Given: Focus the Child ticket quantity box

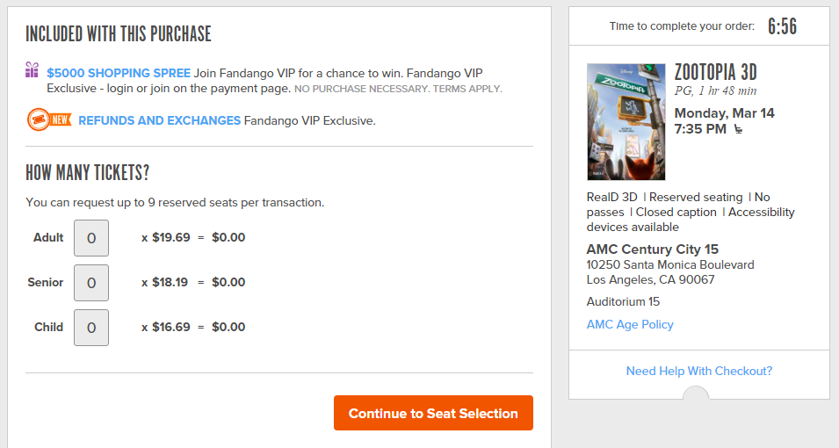Looking at the screenshot, I should (x=91, y=328).
